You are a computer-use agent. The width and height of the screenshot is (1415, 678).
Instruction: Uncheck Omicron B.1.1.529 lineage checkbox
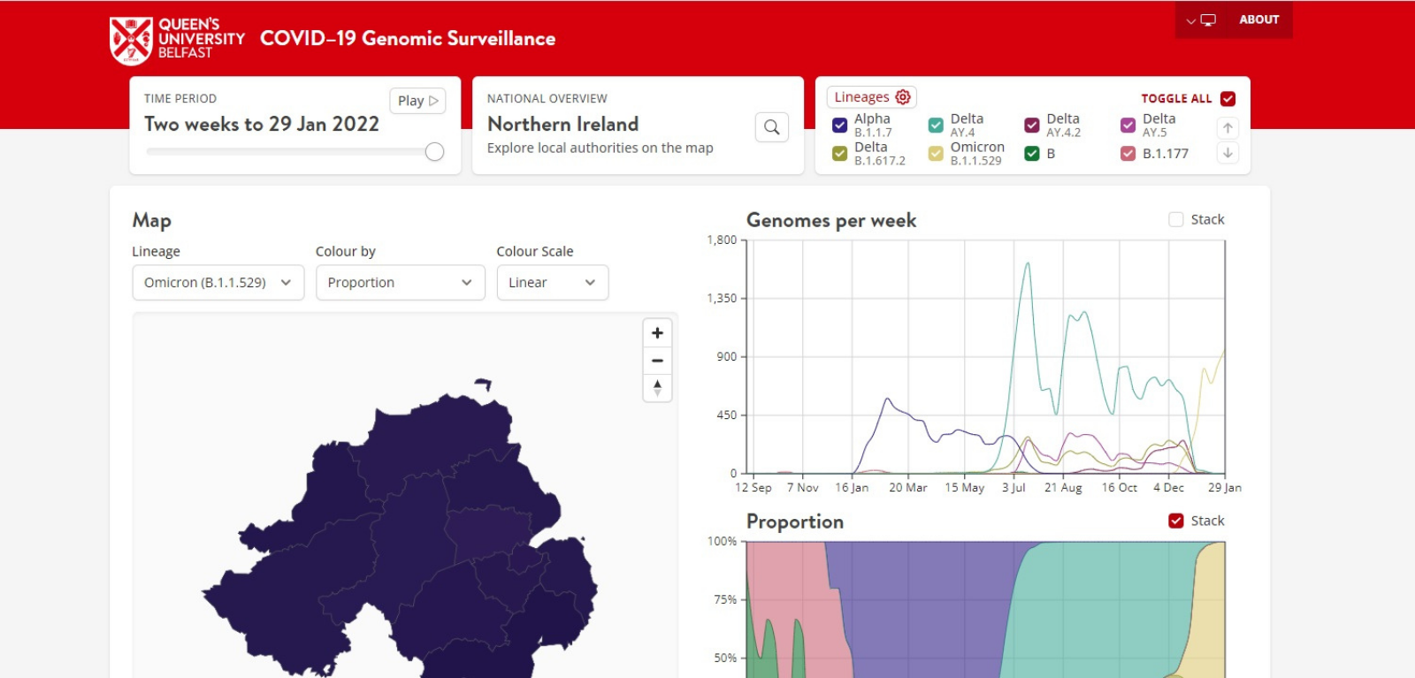(936, 154)
